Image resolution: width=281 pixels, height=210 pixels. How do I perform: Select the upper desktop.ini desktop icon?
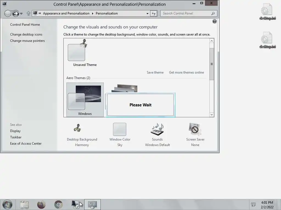[x=267, y=11]
